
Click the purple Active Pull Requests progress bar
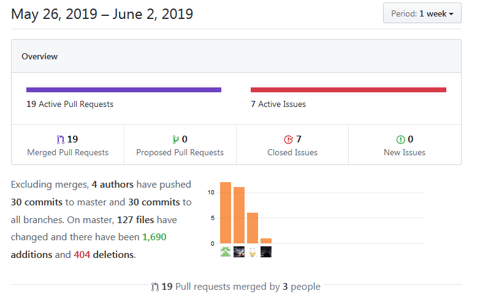coord(124,90)
